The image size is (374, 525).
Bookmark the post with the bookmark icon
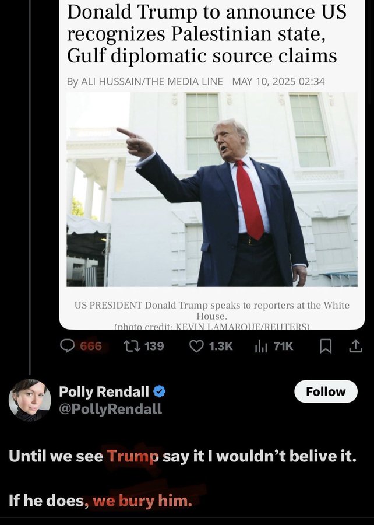pos(326,346)
